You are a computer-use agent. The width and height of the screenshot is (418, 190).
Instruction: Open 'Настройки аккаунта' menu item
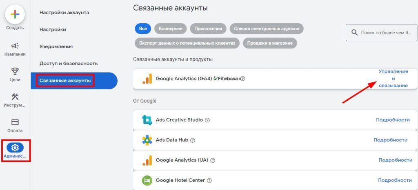tap(64, 13)
